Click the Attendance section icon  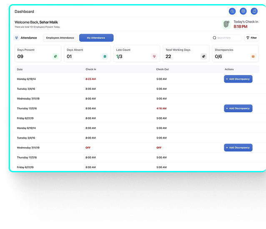pos(17,38)
